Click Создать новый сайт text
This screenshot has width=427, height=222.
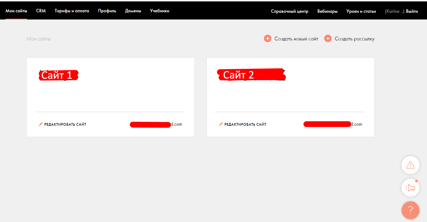[296, 39]
